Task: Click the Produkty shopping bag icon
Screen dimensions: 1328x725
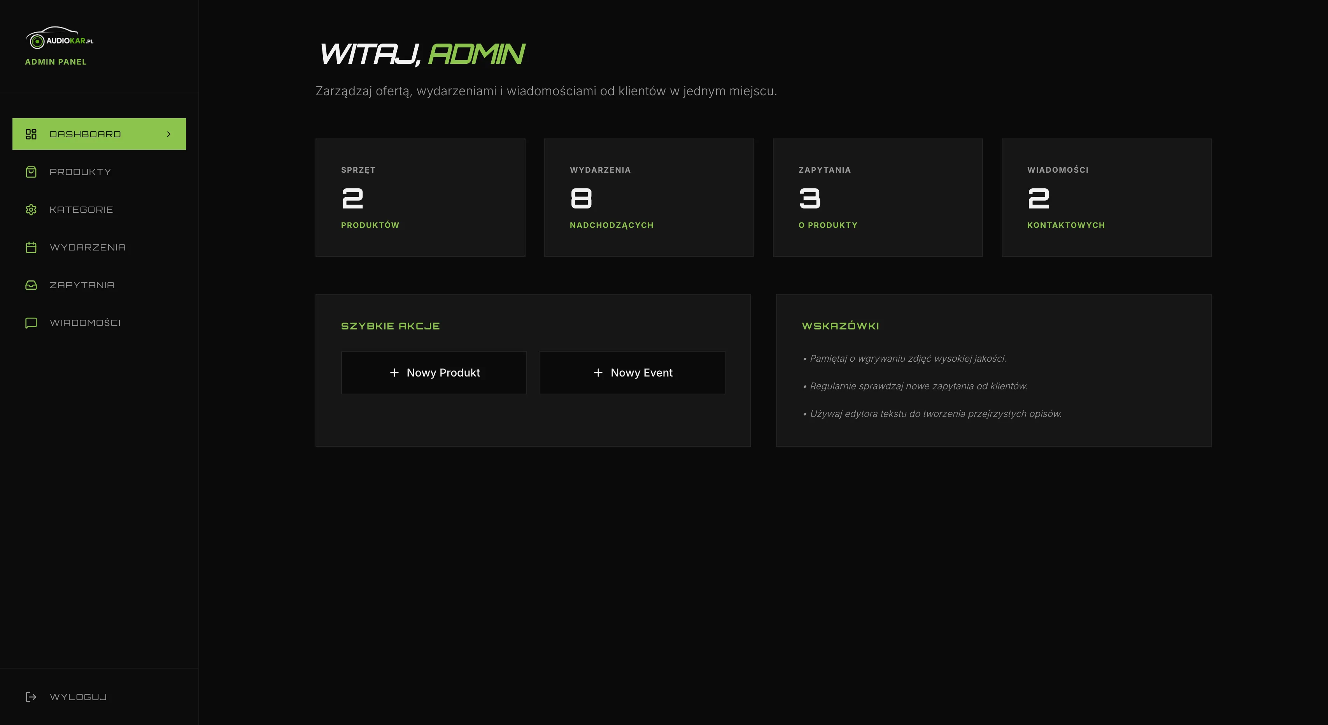Action: [31, 172]
